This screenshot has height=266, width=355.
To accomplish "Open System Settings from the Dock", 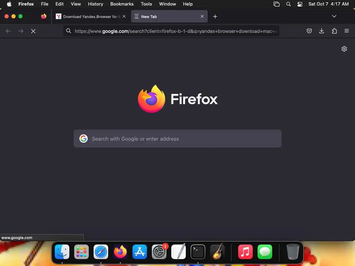I will (x=159, y=251).
